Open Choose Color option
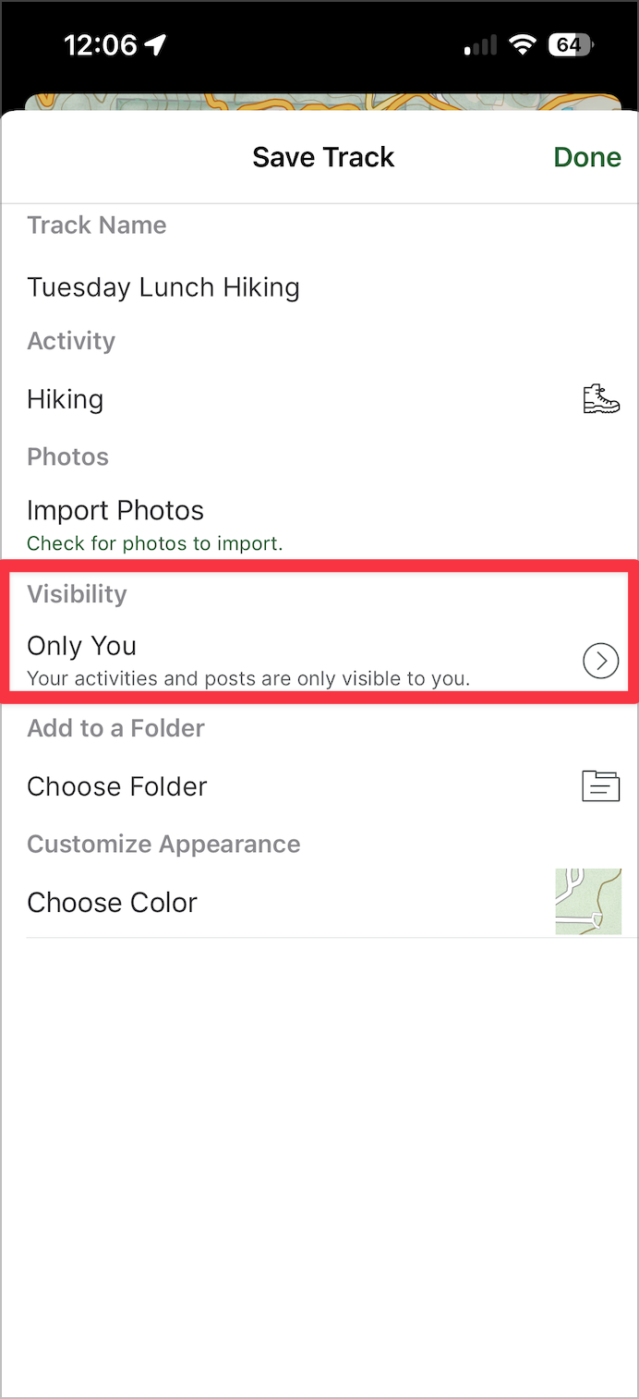This screenshot has height=1399, width=639. tap(319, 902)
